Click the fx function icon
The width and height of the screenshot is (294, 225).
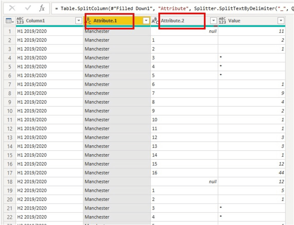(x=42, y=8)
